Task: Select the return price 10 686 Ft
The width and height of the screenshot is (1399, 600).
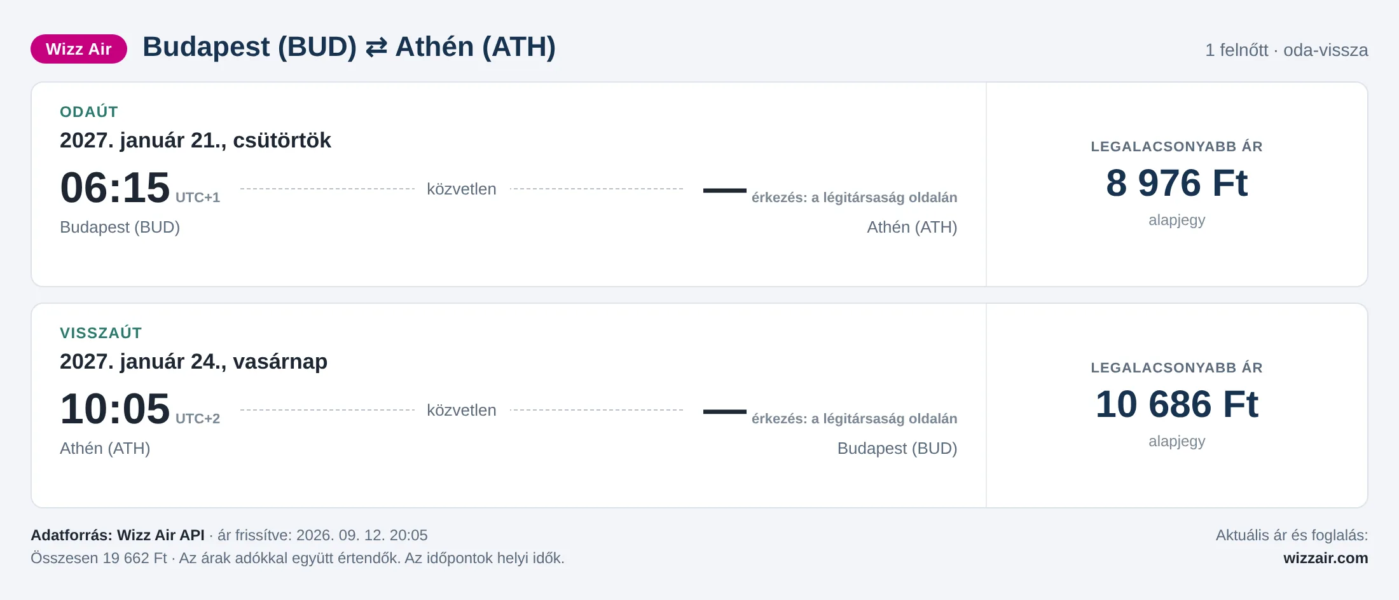Action: pyautogui.click(x=1176, y=404)
